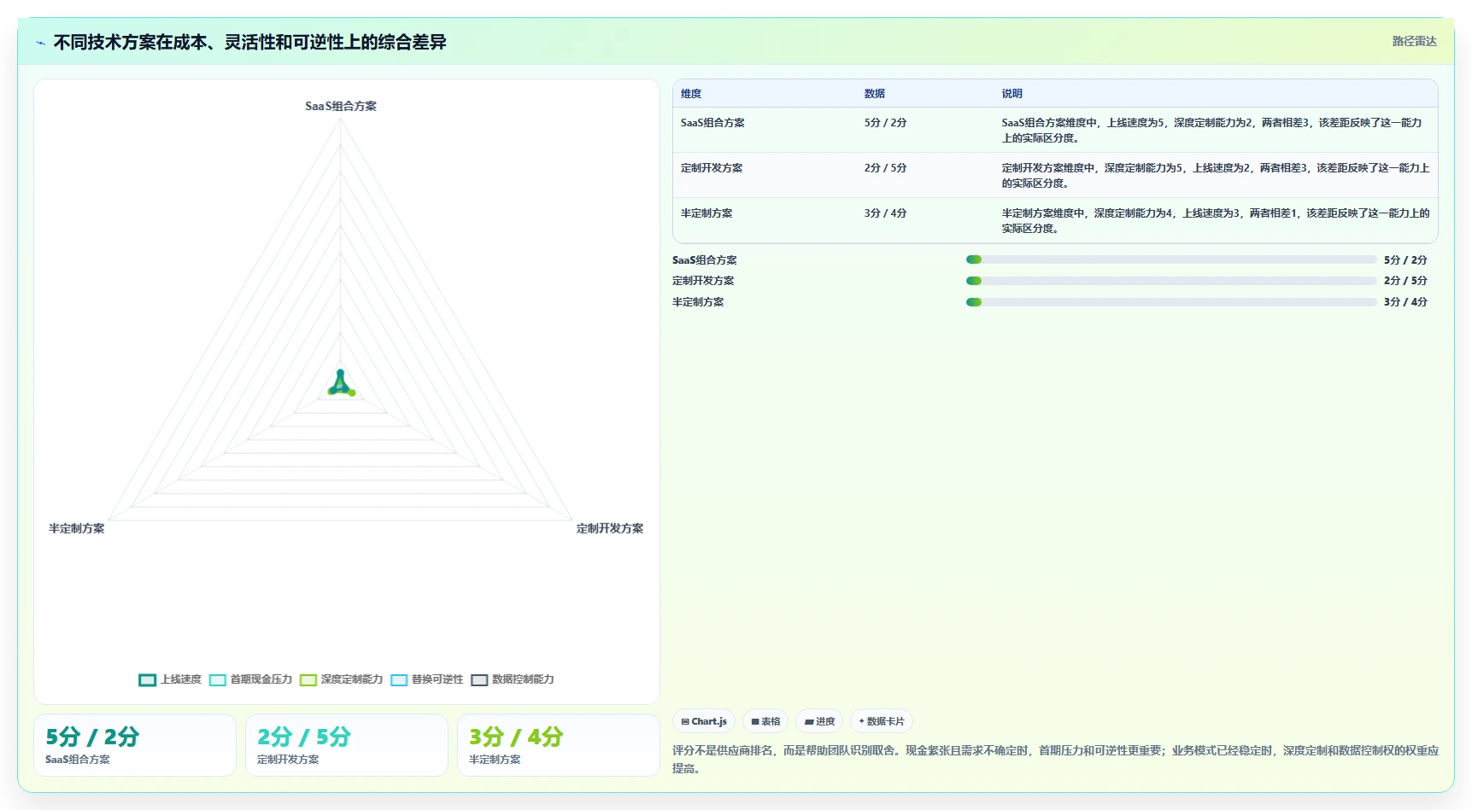Open the 半定制方案 data card
Screen dimensions: 1472x810
pos(559,745)
